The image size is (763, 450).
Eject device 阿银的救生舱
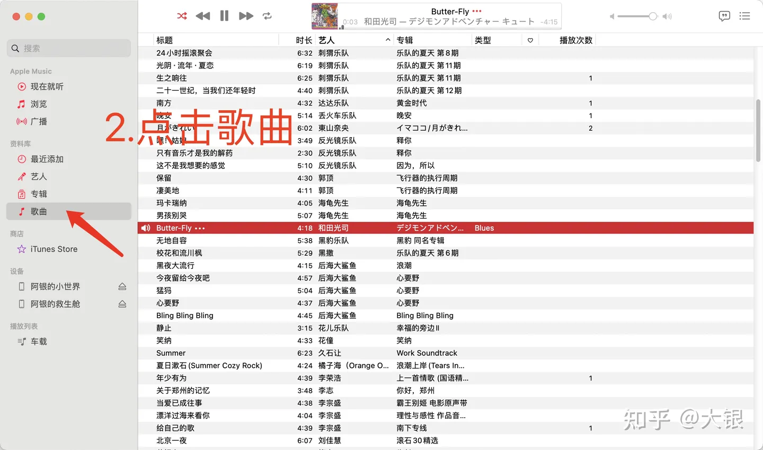[x=122, y=304]
